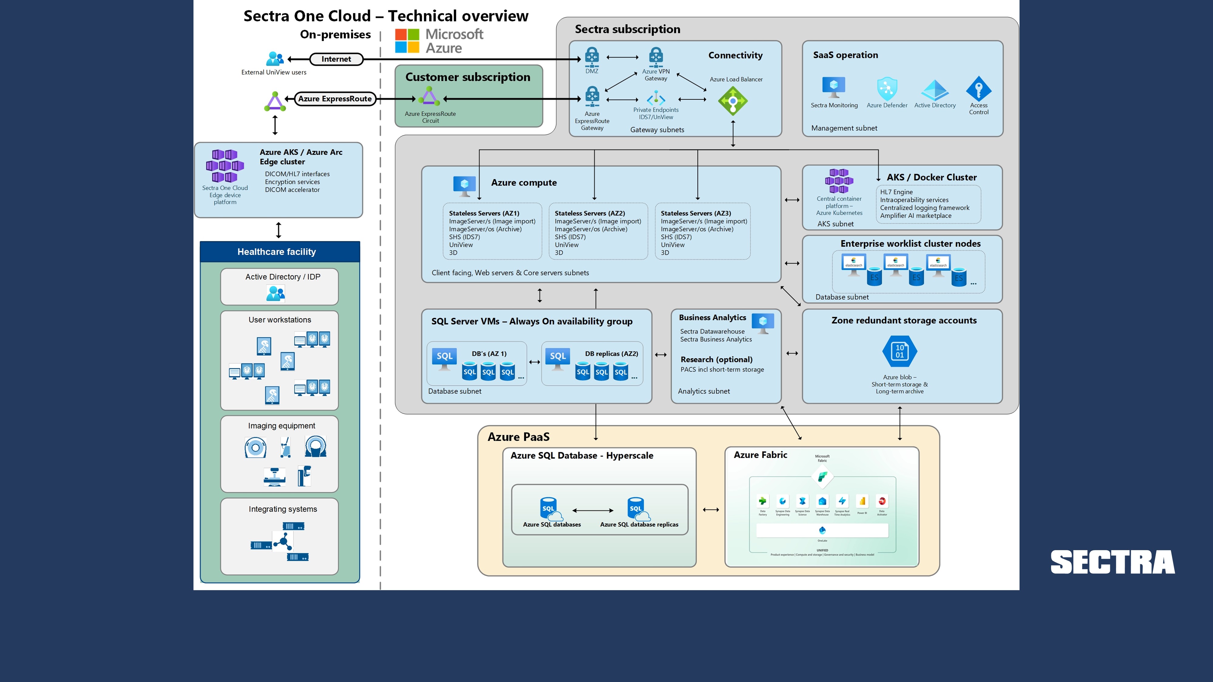Click the DMZ firewall icon
The width and height of the screenshot is (1213, 682).
click(592, 57)
